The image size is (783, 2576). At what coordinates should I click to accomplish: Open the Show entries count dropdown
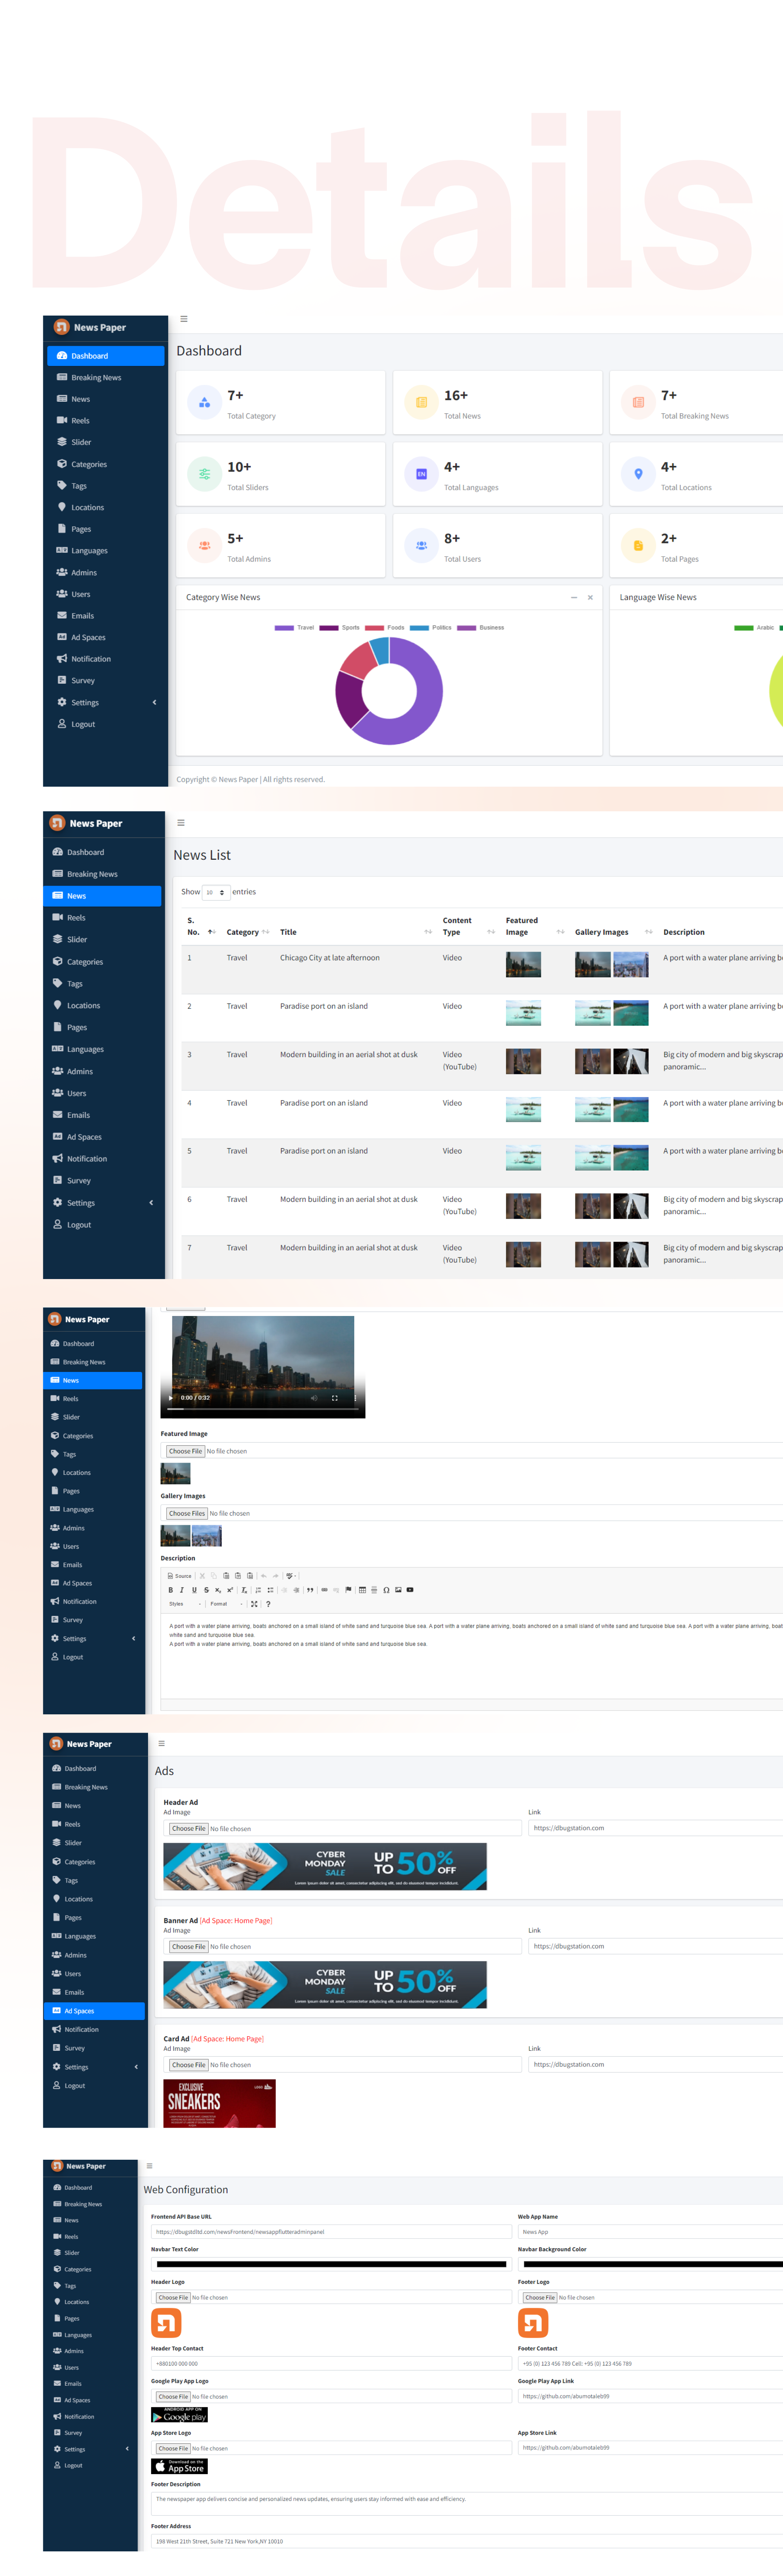click(x=215, y=892)
